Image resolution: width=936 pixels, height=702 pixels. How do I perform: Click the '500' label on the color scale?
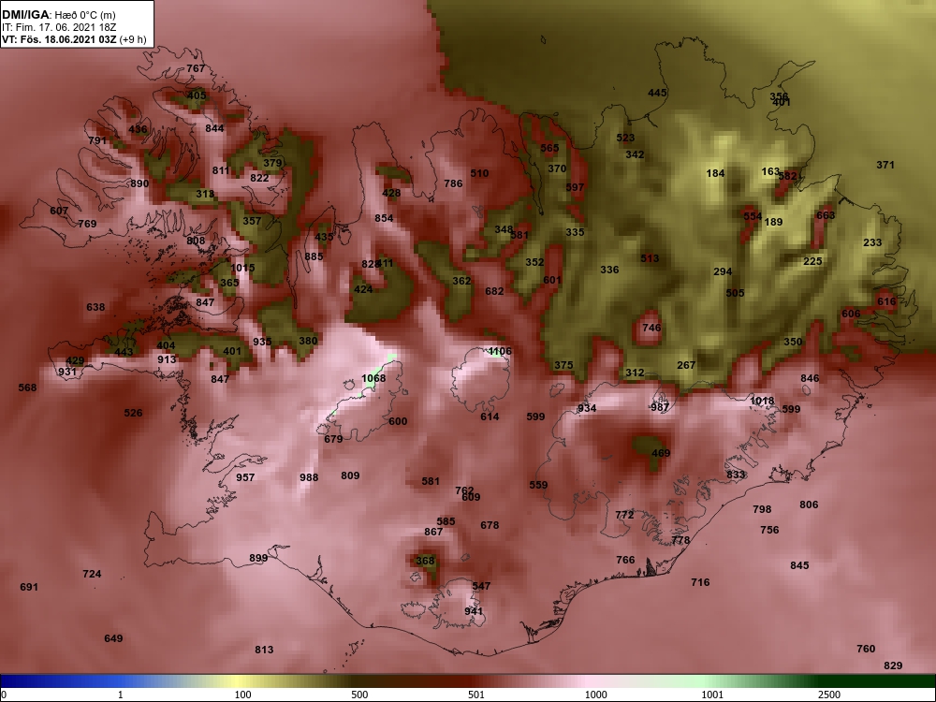point(359,695)
